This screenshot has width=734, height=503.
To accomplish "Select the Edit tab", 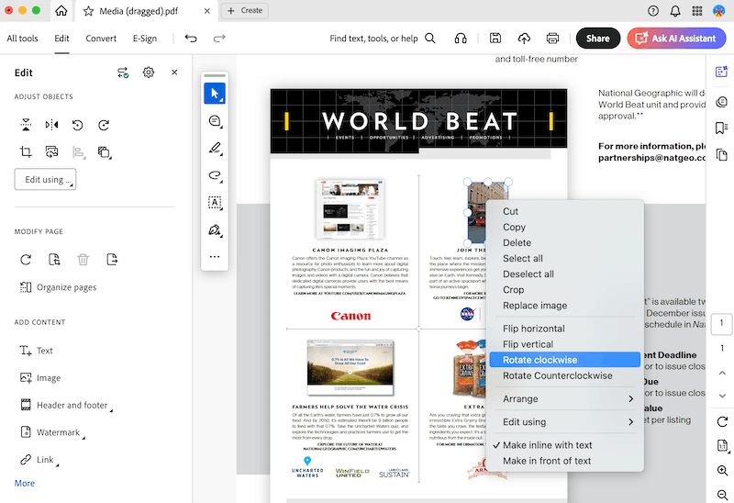I will (61, 39).
